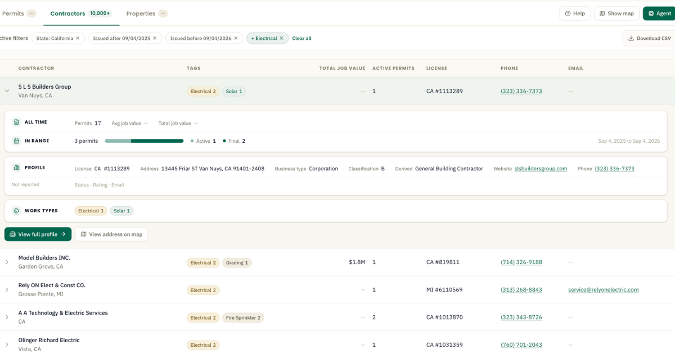Screen dimensions: 675x354
Task: Click A A Technology phone (323) 343-8726
Action: click(521, 317)
